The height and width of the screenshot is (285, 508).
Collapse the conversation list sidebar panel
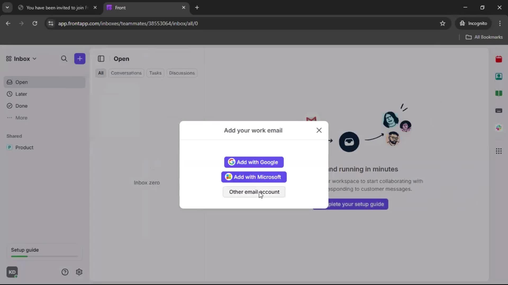point(101,59)
